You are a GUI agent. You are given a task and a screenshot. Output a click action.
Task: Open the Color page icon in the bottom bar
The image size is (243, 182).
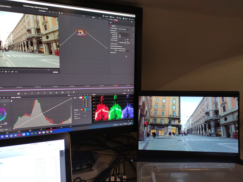click(x=51, y=128)
